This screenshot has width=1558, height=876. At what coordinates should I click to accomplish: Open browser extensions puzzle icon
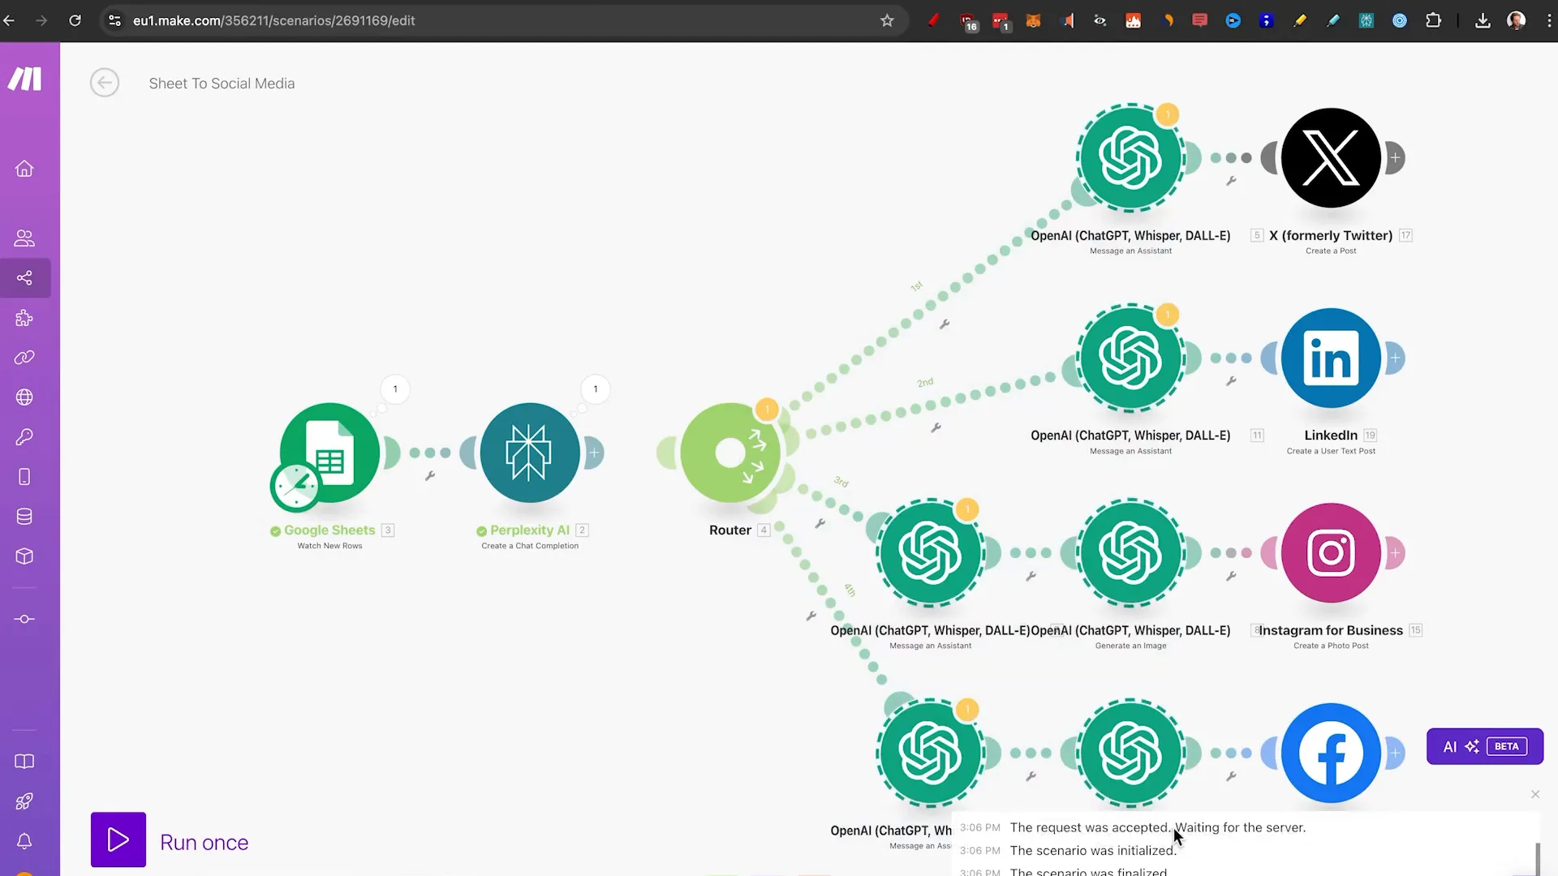1434,20
